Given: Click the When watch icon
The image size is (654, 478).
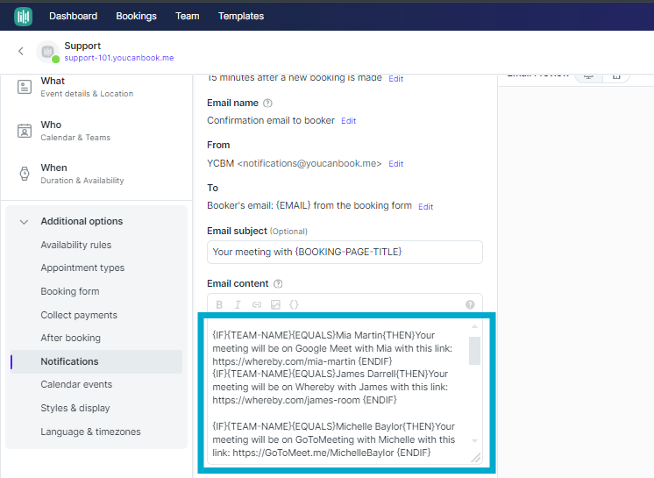Looking at the screenshot, I should tap(25, 174).
